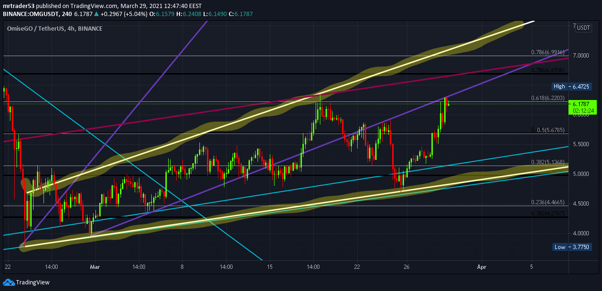
Task: Click the 7.0000 price axis value
Action: tap(581, 56)
